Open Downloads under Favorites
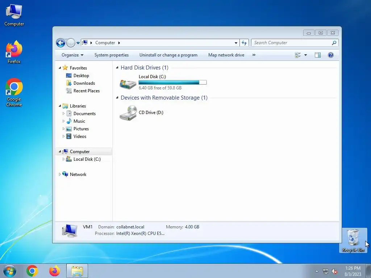 tap(84, 83)
